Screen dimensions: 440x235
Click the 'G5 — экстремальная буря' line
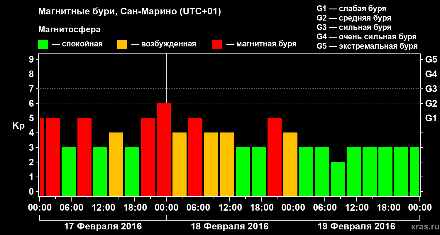pyautogui.click(x=367, y=46)
